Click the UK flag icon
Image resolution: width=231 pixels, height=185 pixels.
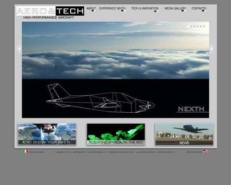[x=205, y=151]
